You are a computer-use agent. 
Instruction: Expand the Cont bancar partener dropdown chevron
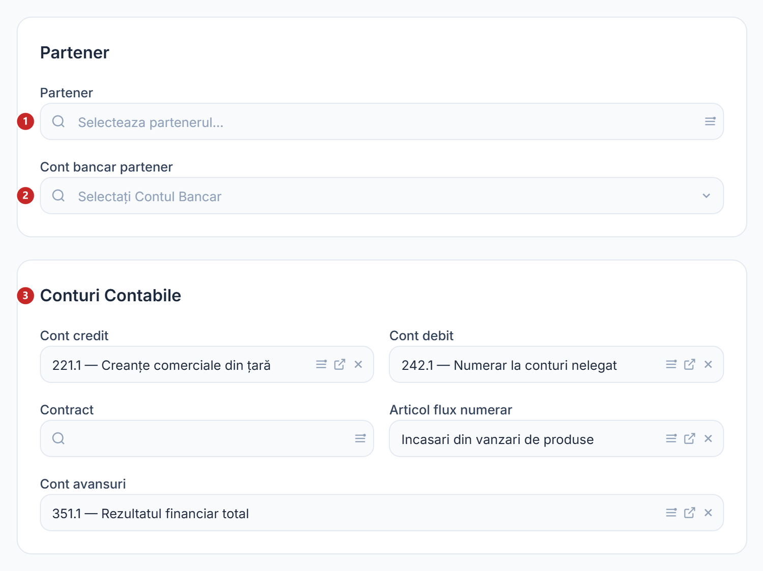(706, 196)
